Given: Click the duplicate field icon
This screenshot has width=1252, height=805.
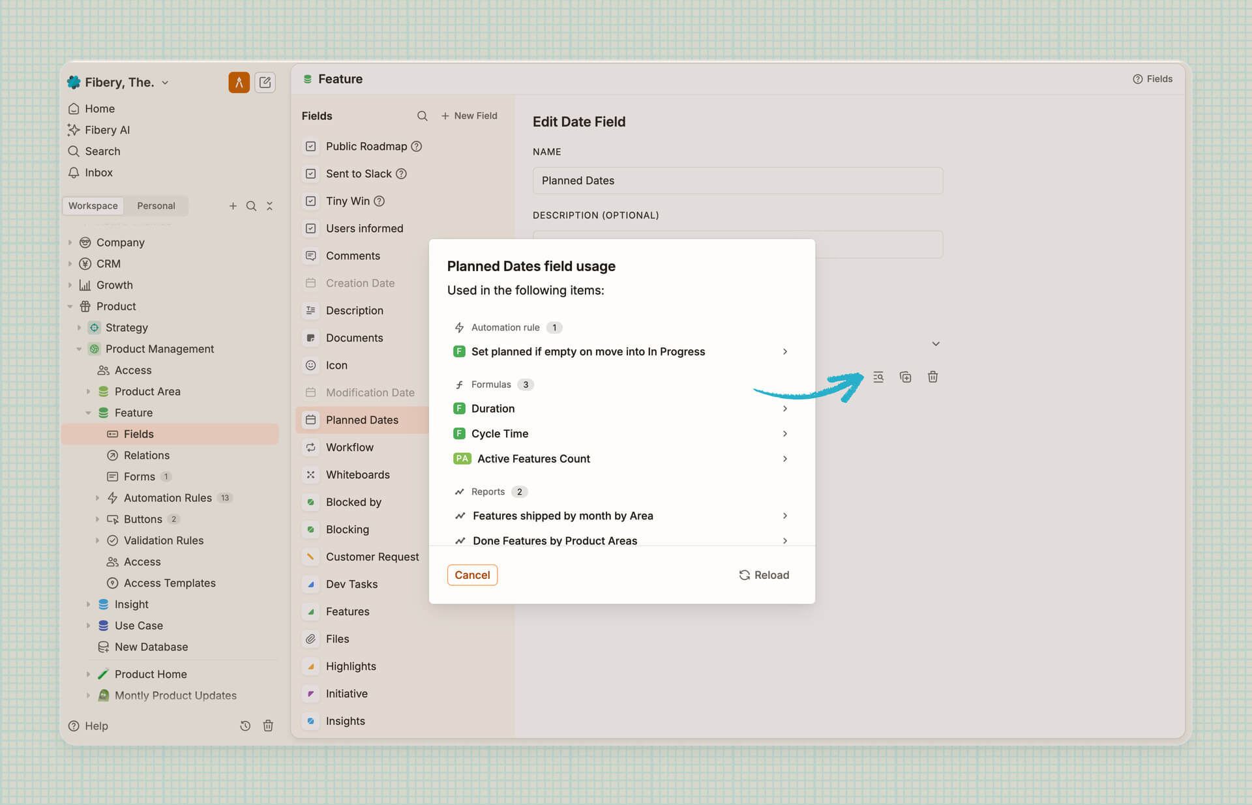Looking at the screenshot, I should coord(905,377).
